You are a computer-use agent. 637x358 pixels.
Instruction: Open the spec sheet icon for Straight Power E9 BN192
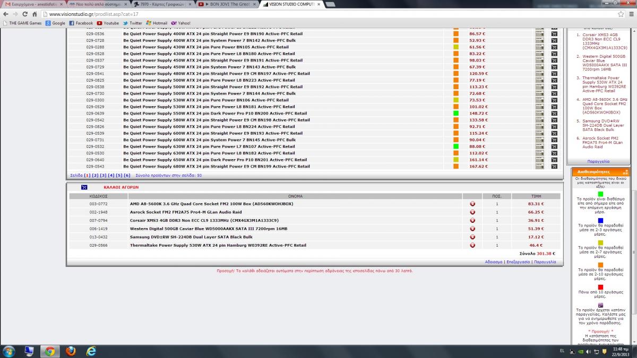[x=540, y=87]
